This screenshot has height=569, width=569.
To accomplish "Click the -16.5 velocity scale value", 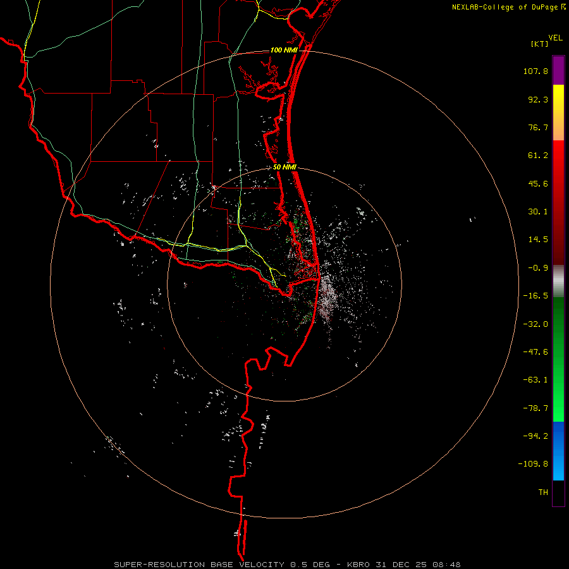I will point(535,296).
